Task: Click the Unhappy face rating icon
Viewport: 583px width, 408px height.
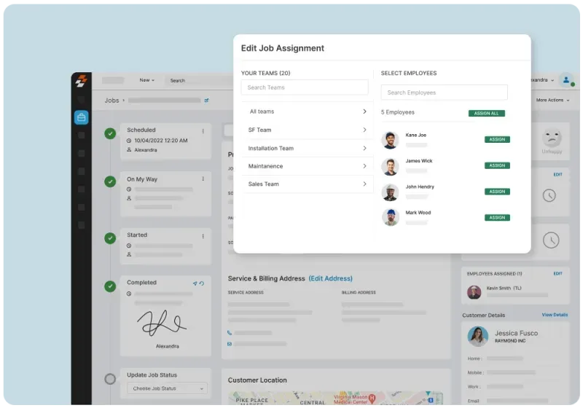Action: tap(552, 138)
